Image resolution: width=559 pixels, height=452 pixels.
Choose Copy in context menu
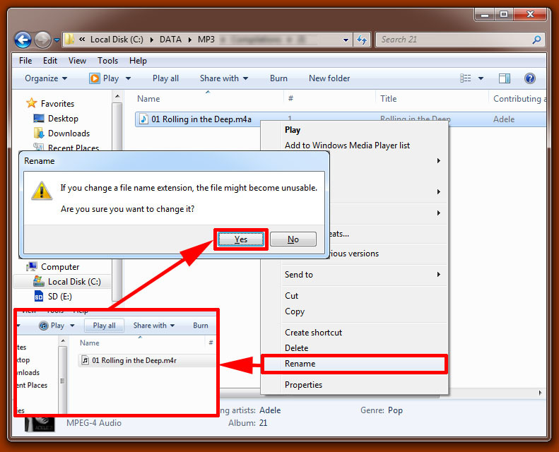click(x=295, y=311)
